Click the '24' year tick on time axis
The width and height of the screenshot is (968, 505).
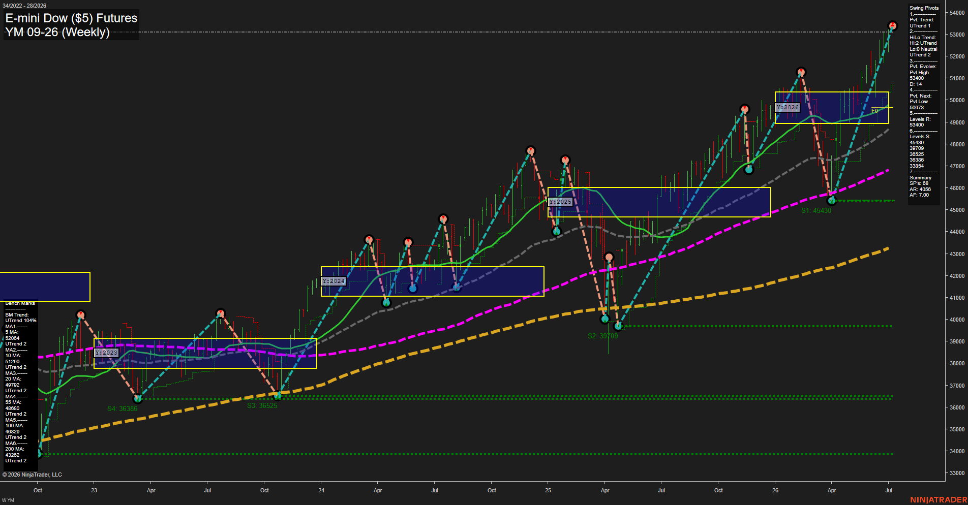(321, 490)
